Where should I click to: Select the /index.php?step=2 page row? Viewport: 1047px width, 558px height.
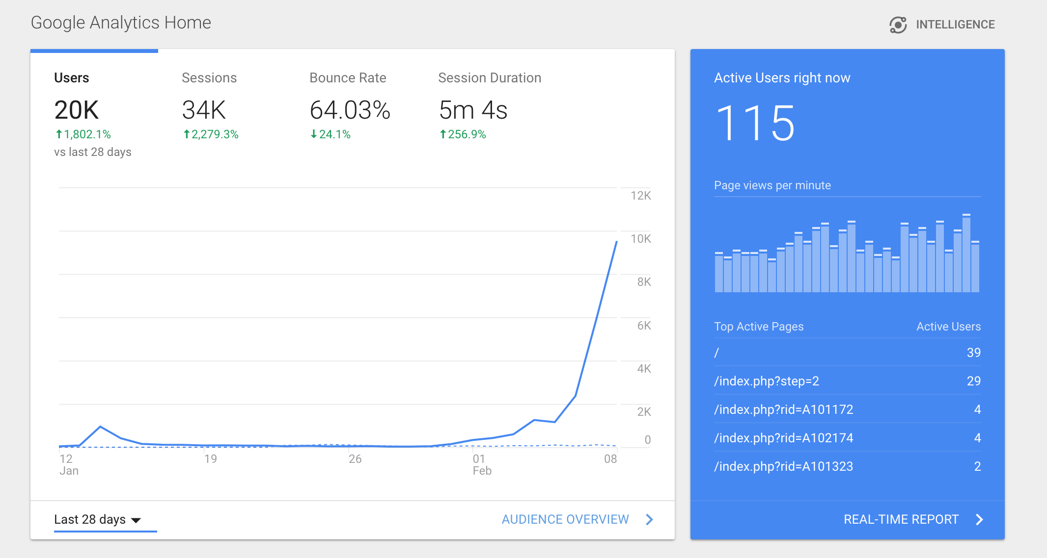pos(848,381)
